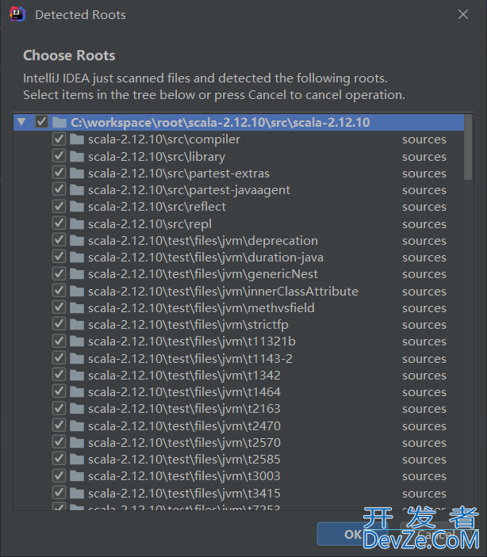Collapse the C:\workspace\root tree node

pyautogui.click(x=21, y=122)
